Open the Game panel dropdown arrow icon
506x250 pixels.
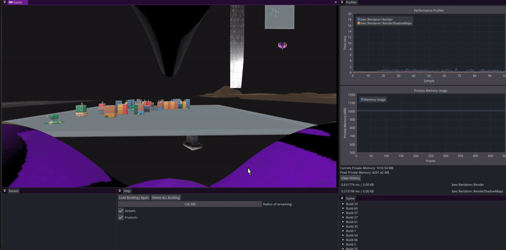pyautogui.click(x=4, y=3)
